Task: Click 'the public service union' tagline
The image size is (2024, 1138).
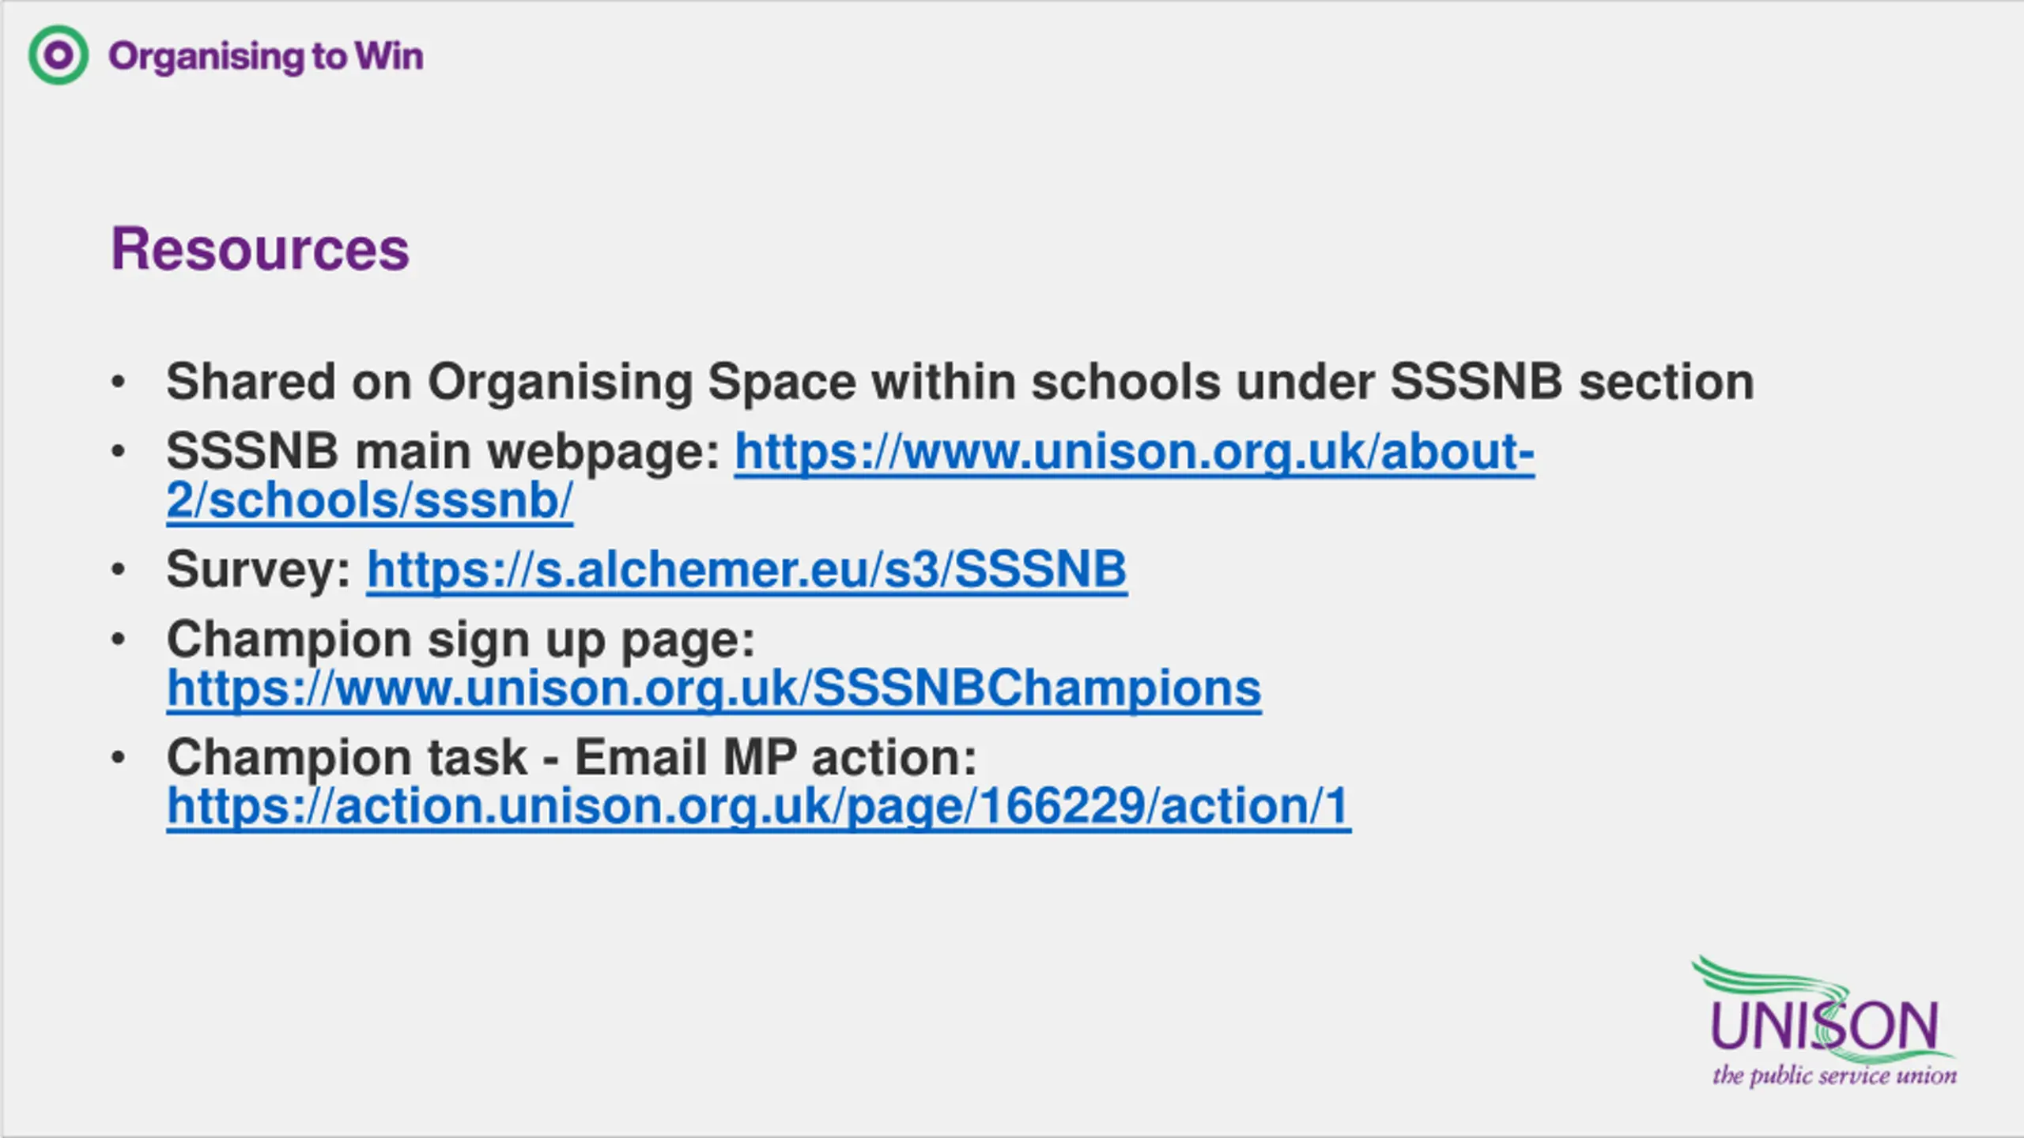Action: (1835, 1076)
